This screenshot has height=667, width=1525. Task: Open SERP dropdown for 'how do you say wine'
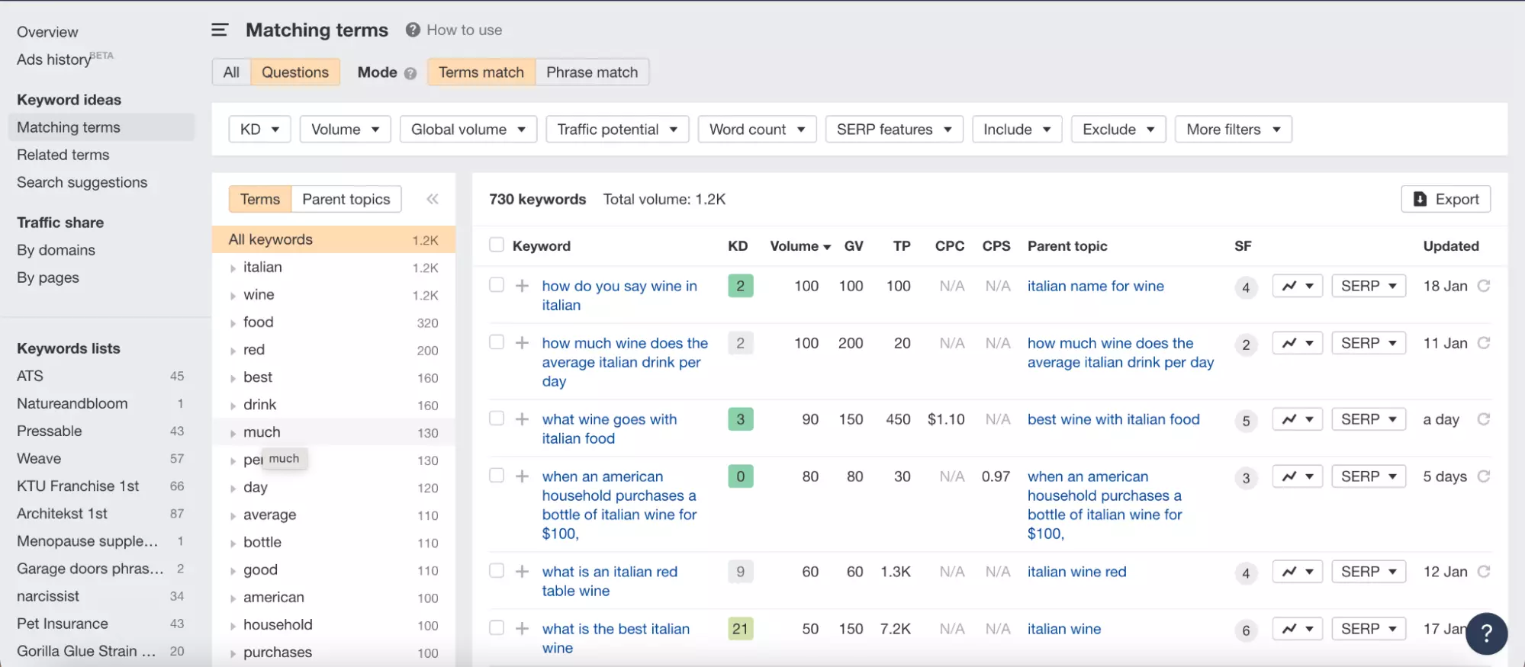[1369, 286]
